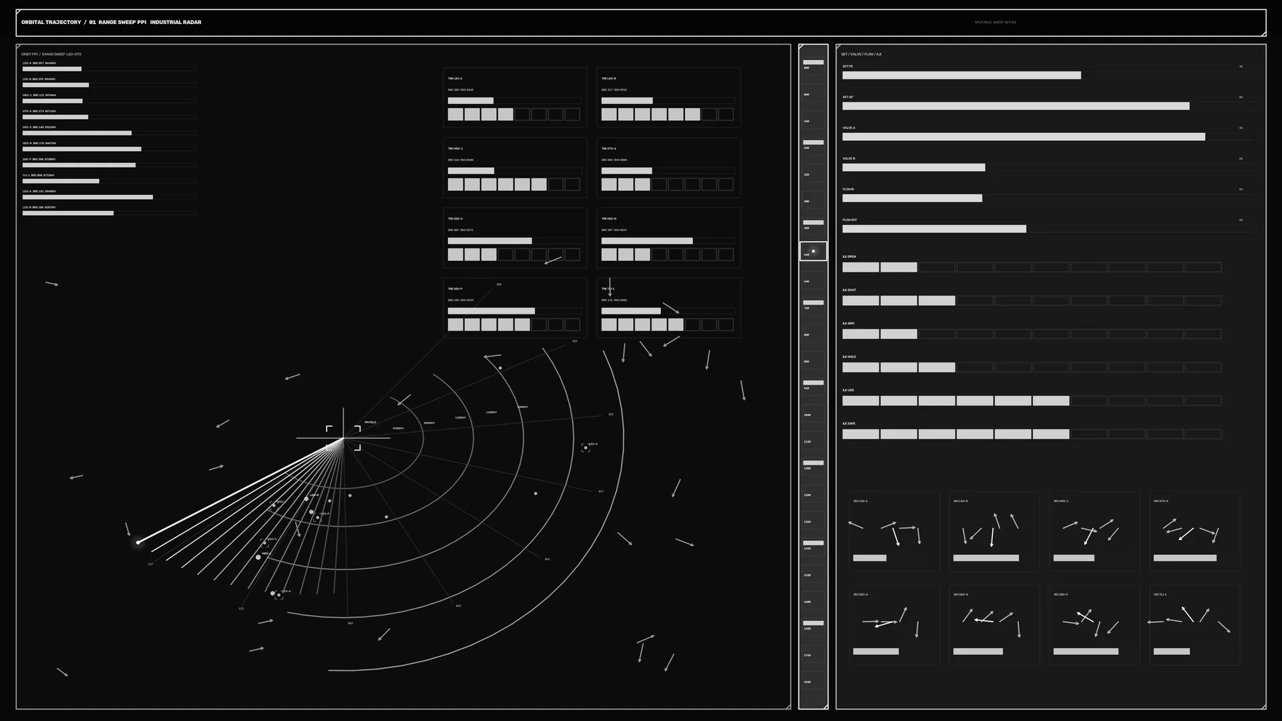Image resolution: width=1282 pixels, height=721 pixels.
Task: Click the ORBITAL TRAJECTORY header title
Action: coord(51,22)
